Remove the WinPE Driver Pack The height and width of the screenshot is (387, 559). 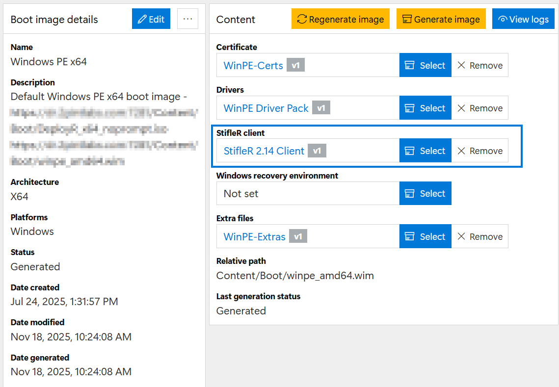tap(480, 108)
